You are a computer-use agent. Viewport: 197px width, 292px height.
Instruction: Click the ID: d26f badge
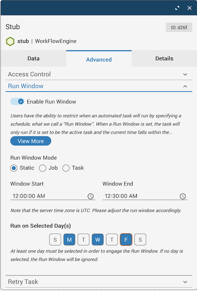coord(179,28)
